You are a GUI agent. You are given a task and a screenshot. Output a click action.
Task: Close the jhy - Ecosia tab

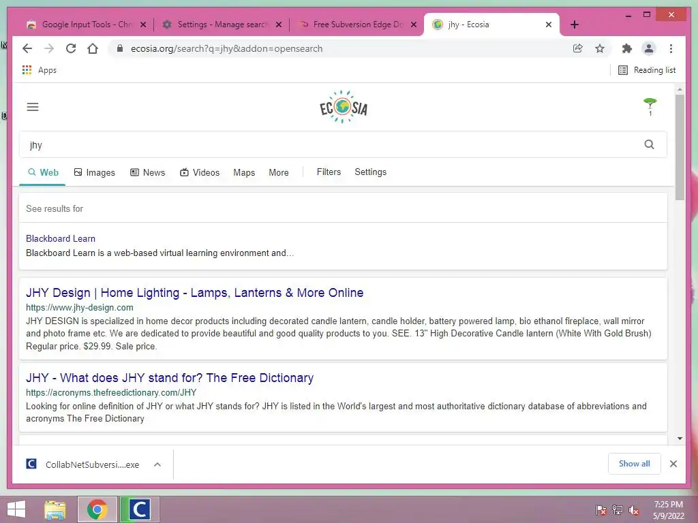point(549,25)
